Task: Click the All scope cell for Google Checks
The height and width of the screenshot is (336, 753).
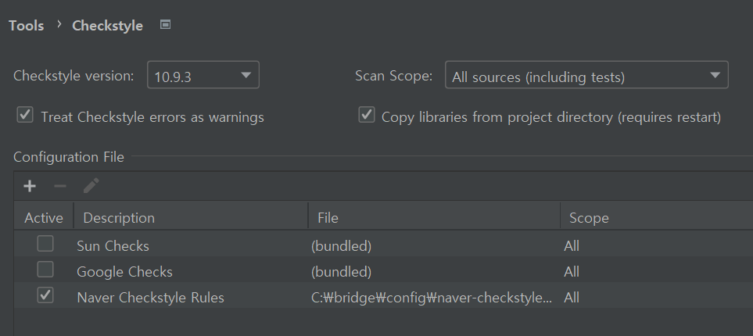Action: coord(572,272)
